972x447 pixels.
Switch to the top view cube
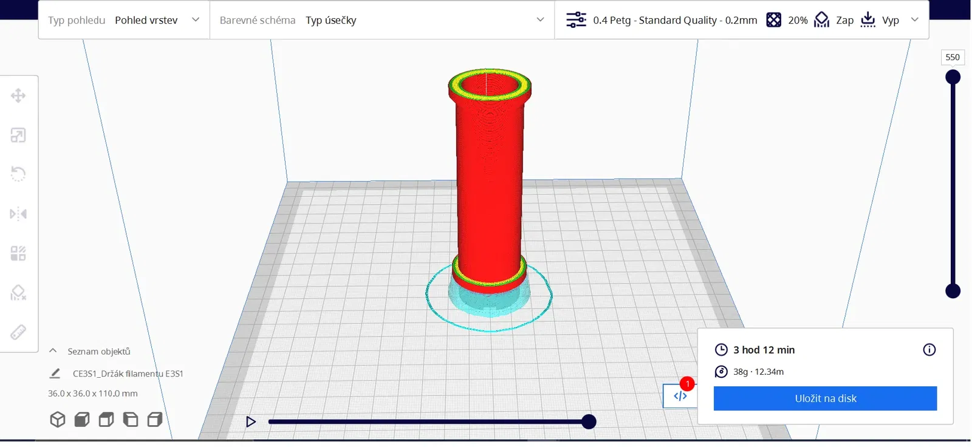tap(106, 420)
